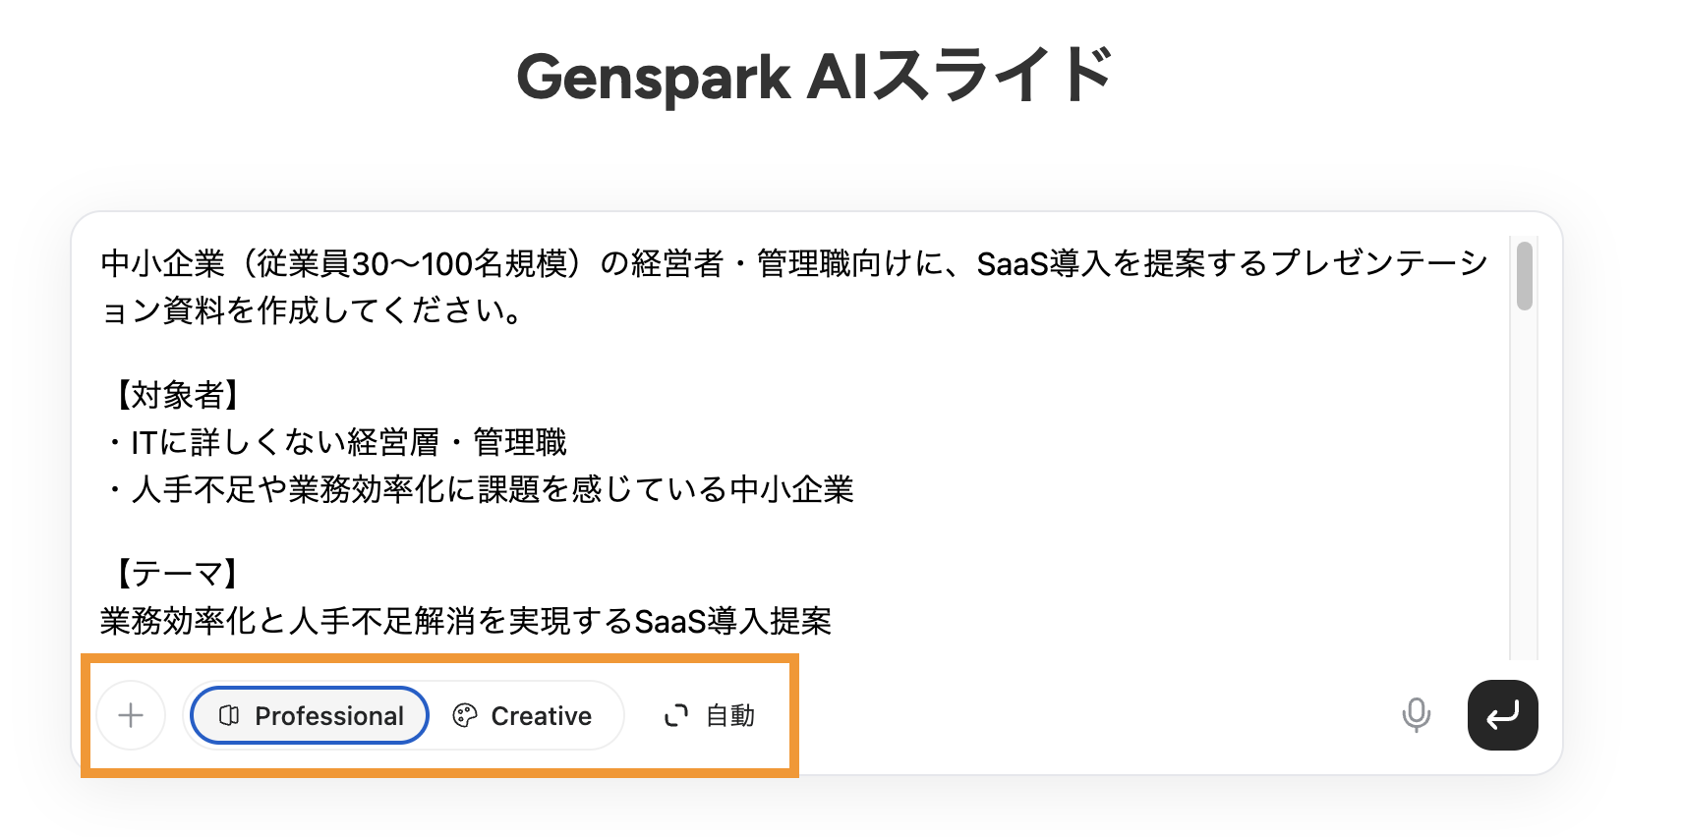1683x837 pixels.
Task: Click the book icon inside the Professional pill
Action: tap(229, 715)
